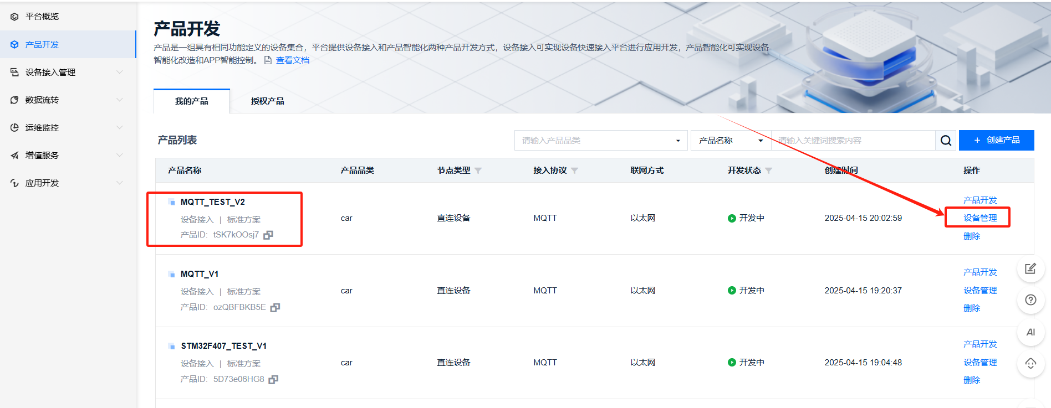Click the MQTT_TEST_V2 product square icon
Image resolution: width=1051 pixels, height=408 pixels.
172,202
